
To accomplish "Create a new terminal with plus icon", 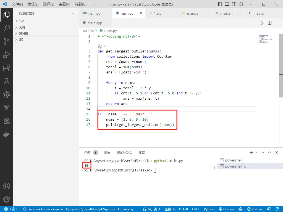I will point(251,152).
